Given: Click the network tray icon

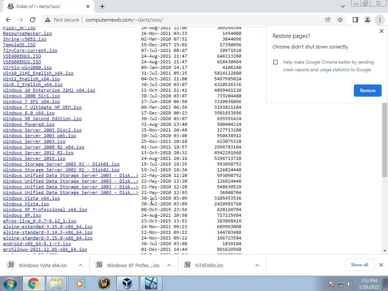Looking at the screenshot, I should click(x=341, y=284).
